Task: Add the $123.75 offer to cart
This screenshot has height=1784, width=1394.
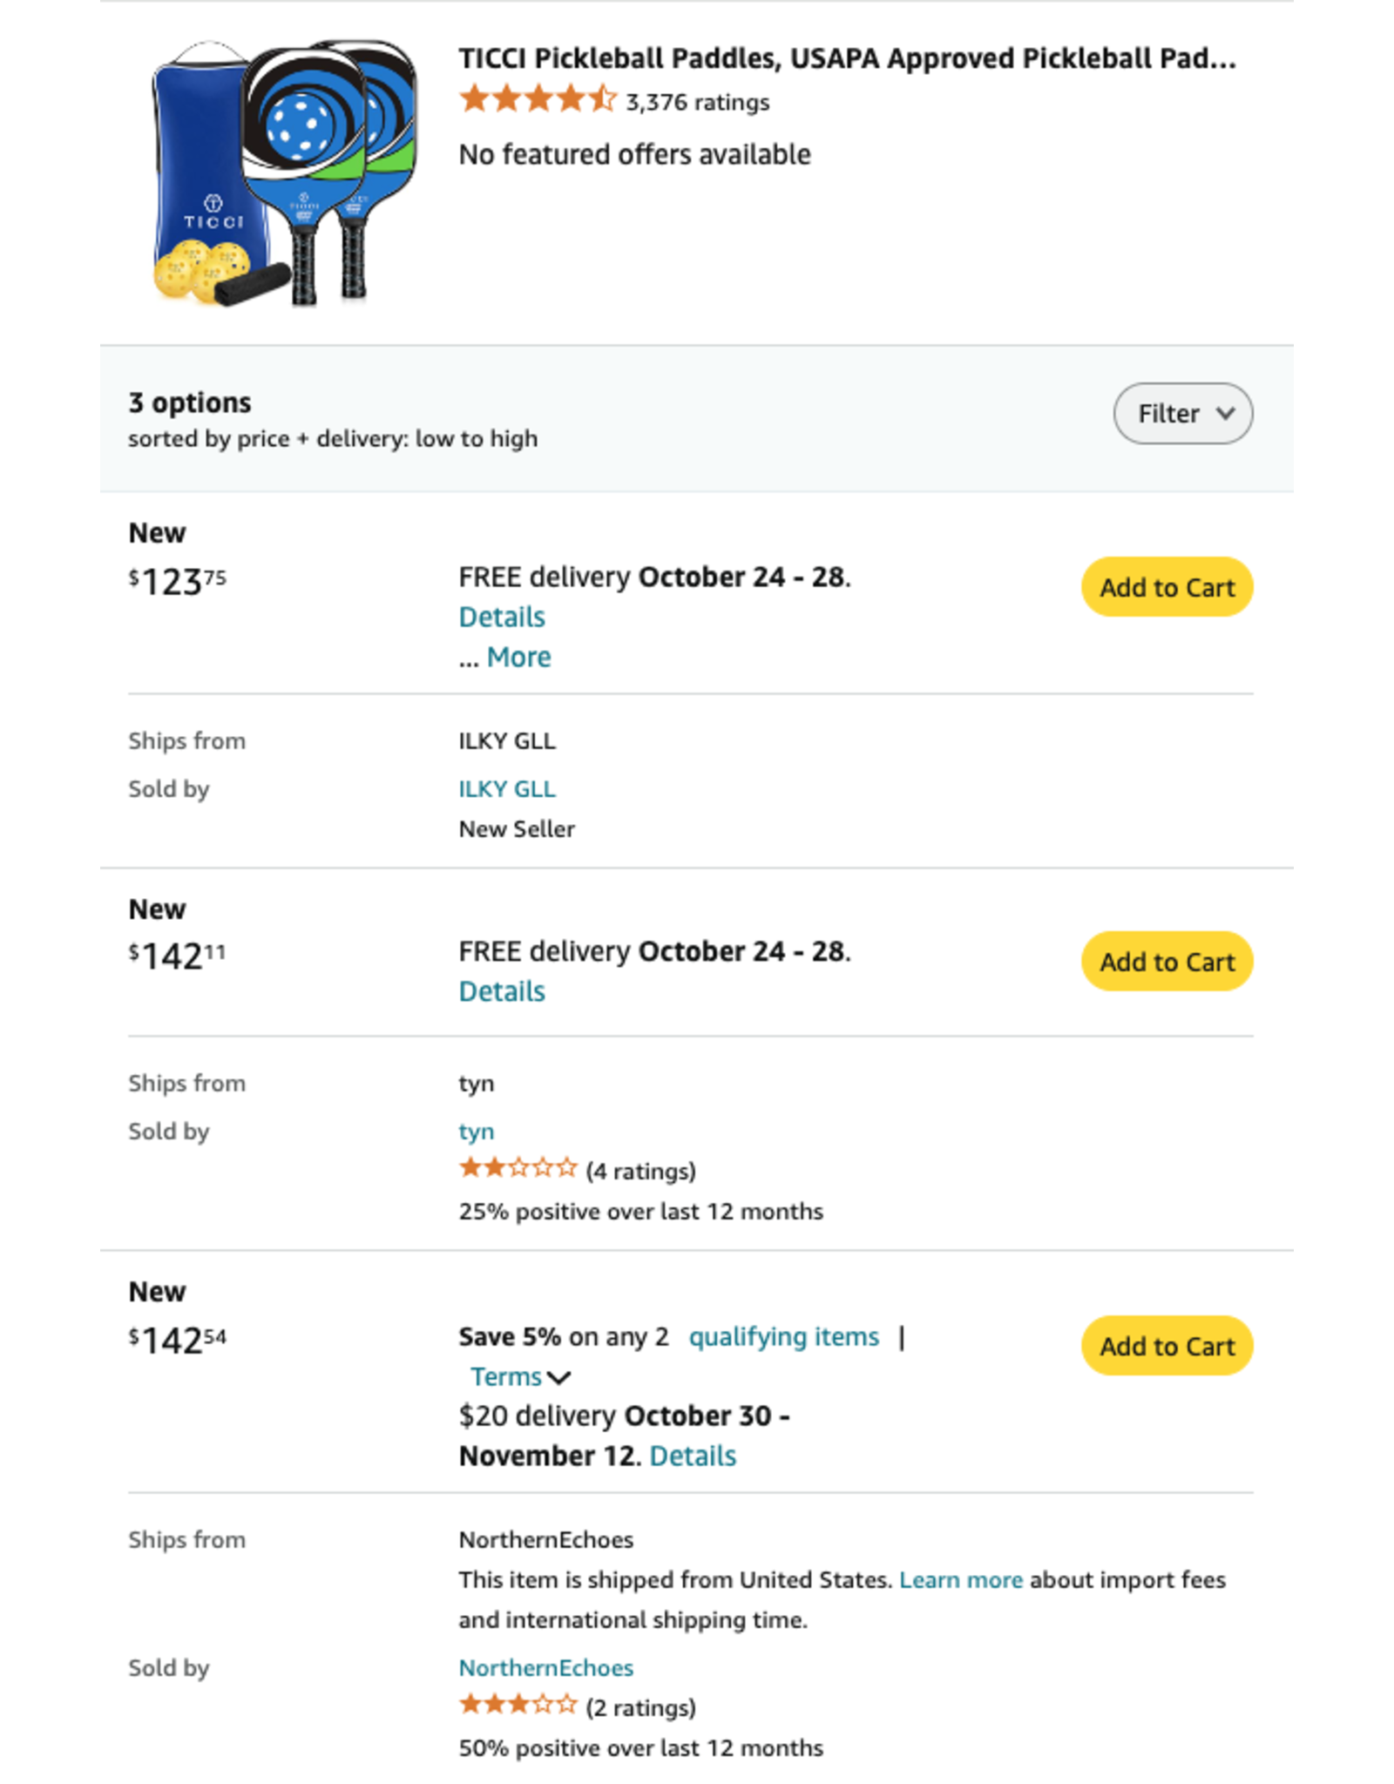Action: (x=1167, y=587)
